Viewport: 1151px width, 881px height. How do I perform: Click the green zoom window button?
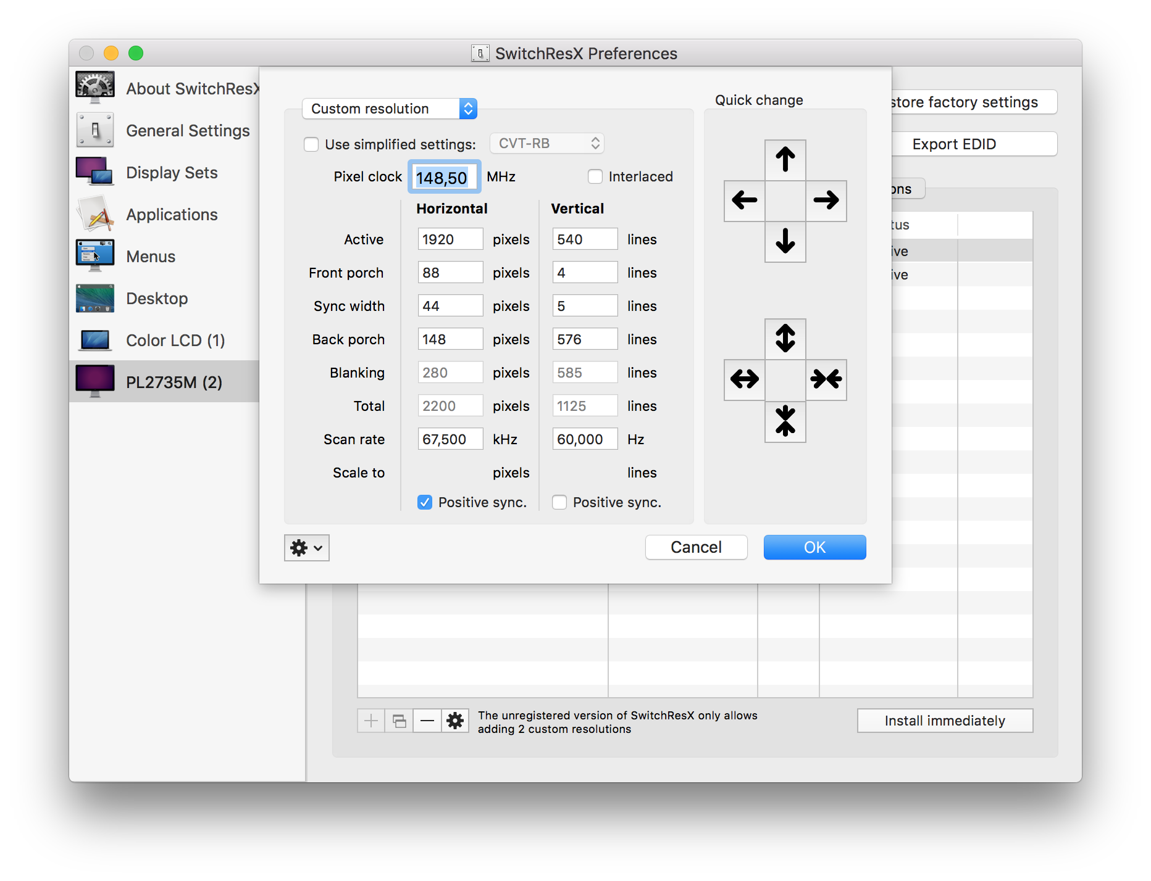[136, 53]
